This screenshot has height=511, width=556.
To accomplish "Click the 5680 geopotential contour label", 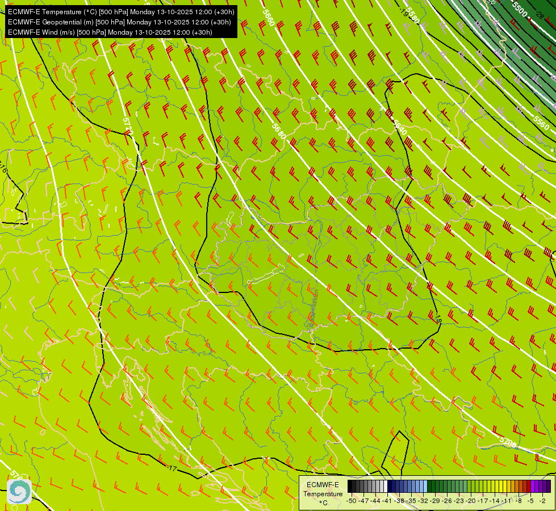I will click(x=279, y=131).
